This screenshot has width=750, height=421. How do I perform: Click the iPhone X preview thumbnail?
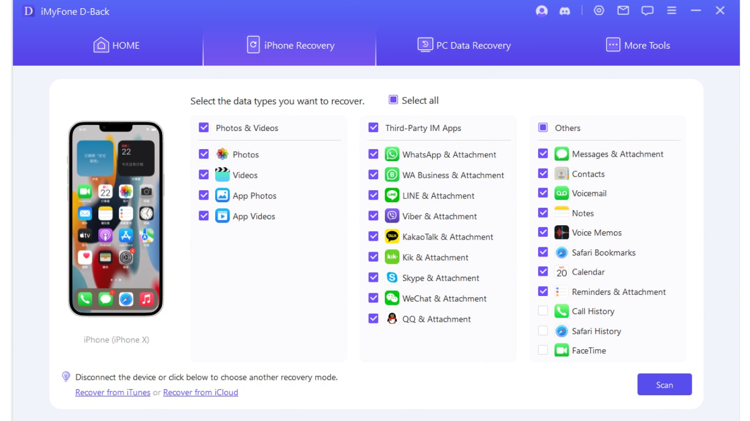pyautogui.click(x=116, y=219)
